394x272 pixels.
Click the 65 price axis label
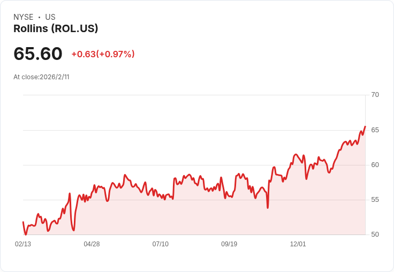tap(375, 130)
